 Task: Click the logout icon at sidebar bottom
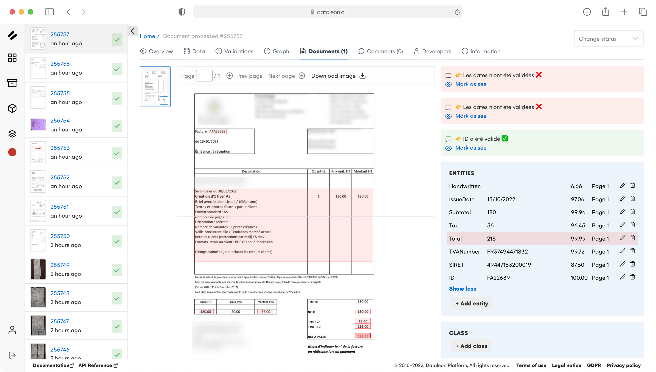pyautogui.click(x=12, y=355)
